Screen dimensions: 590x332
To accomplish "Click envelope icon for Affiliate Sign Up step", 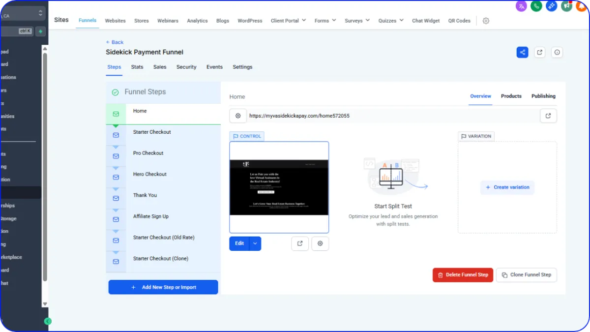I will coord(116,219).
